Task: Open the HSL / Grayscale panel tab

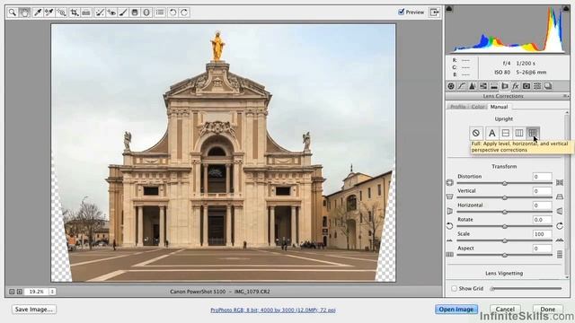Action: coord(483,86)
